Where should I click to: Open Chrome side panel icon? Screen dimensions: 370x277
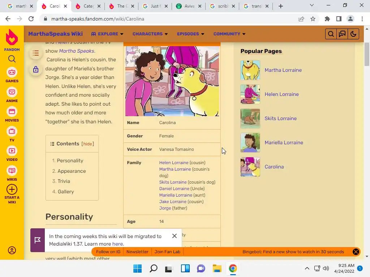pyautogui.click(x=339, y=19)
